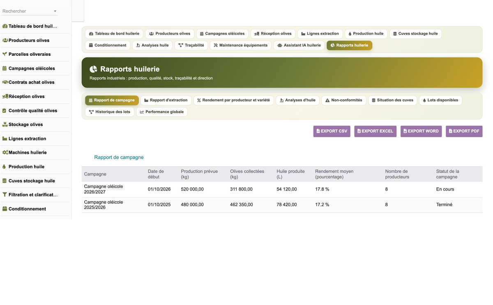Viewport: 493px width, 305px height.
Task: Switch to Rapport d'extraction report tab
Action: click(166, 100)
